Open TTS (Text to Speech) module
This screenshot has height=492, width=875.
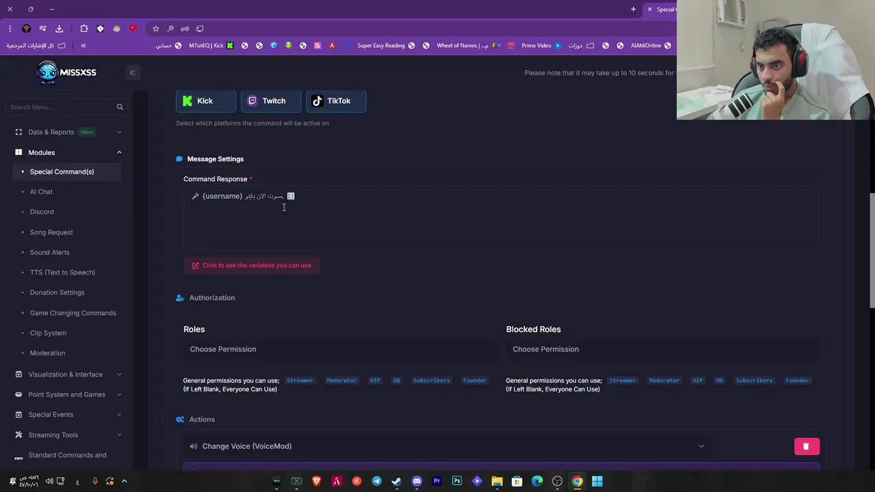point(62,273)
